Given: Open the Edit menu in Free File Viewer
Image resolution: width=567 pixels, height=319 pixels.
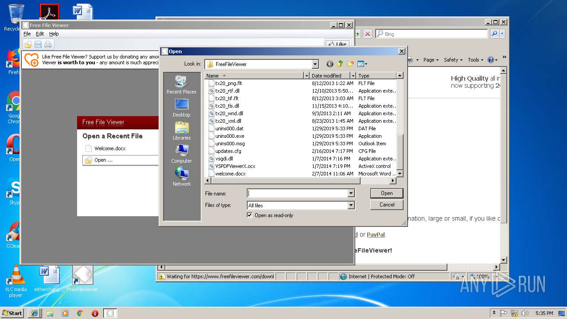Looking at the screenshot, I should click(x=40, y=34).
